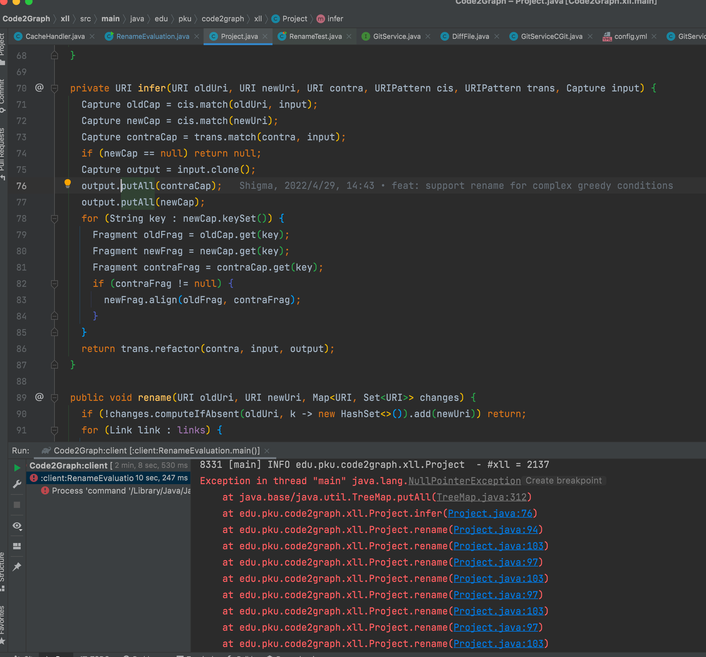Click the wrench build settings icon
This screenshot has width=706, height=657.
click(17, 484)
